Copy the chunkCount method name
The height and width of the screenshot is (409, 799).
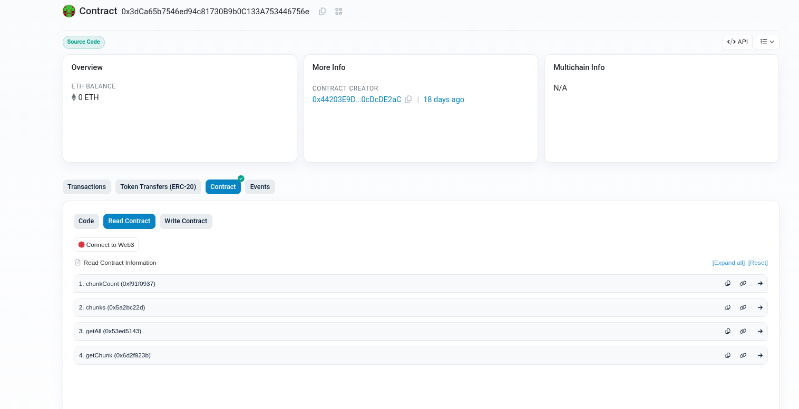coord(728,283)
